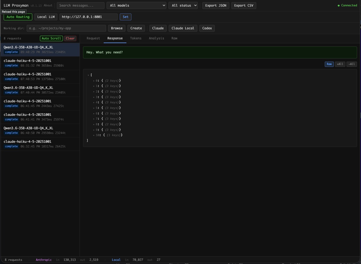Select the claude-haiku request from 06:41:41 PM
Image resolution: width=361 pixels, height=264 pixels.
(x=40, y=117)
